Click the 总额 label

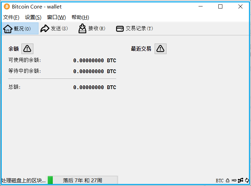point(14,87)
